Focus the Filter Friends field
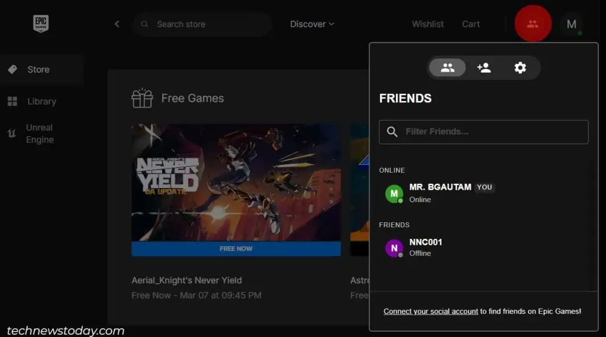Screen dimensions: 606x337 (x=483, y=132)
